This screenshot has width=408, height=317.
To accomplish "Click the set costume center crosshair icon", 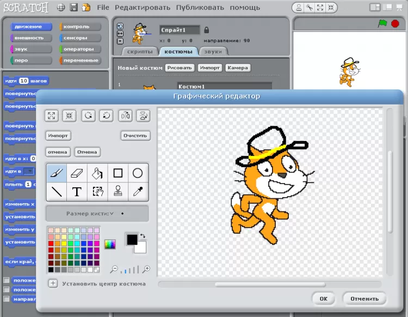I will 53,283.
